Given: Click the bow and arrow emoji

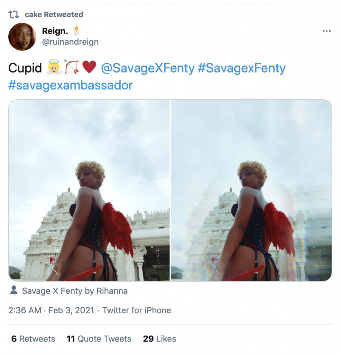Looking at the screenshot, I should point(72,67).
